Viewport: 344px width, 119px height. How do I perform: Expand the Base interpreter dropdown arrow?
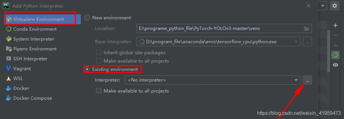click(x=296, y=42)
